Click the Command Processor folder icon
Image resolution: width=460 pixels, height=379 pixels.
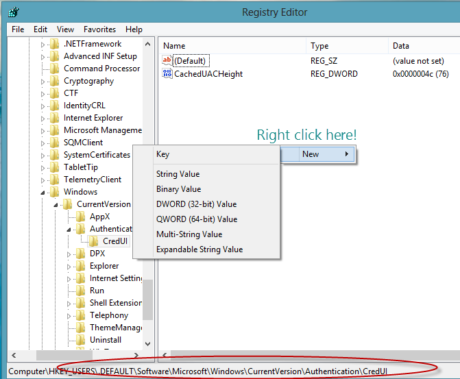click(55, 69)
